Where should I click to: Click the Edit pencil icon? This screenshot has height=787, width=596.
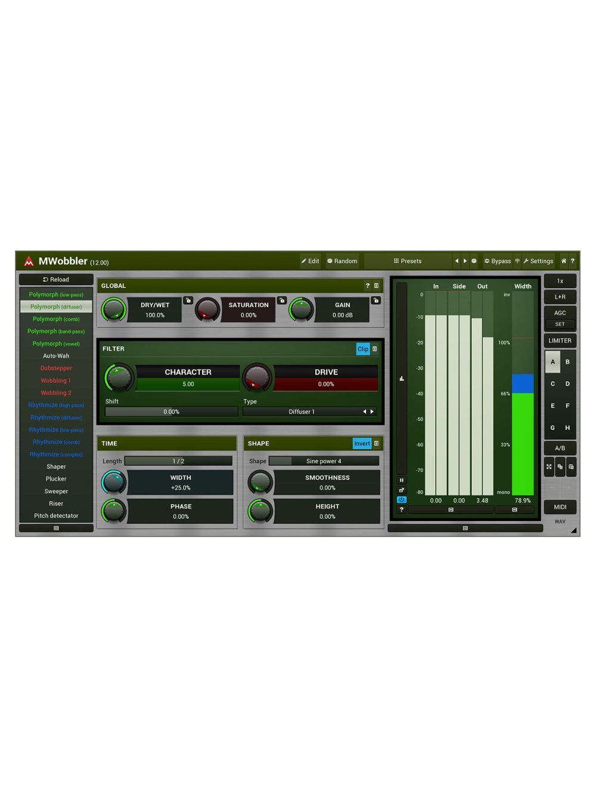(304, 261)
